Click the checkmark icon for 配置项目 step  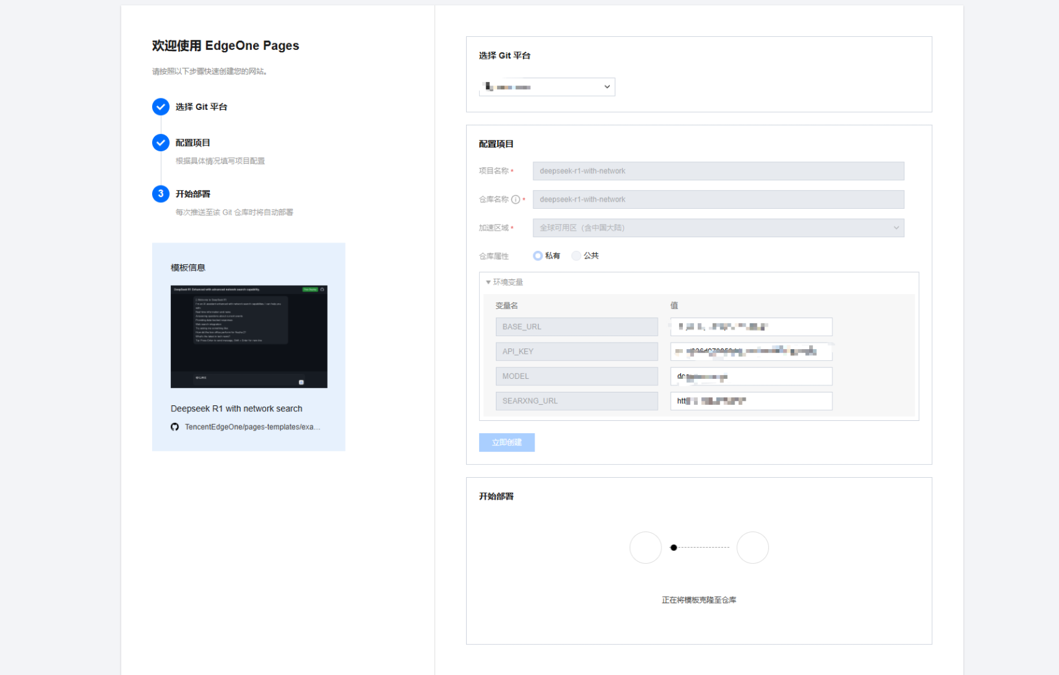(161, 143)
